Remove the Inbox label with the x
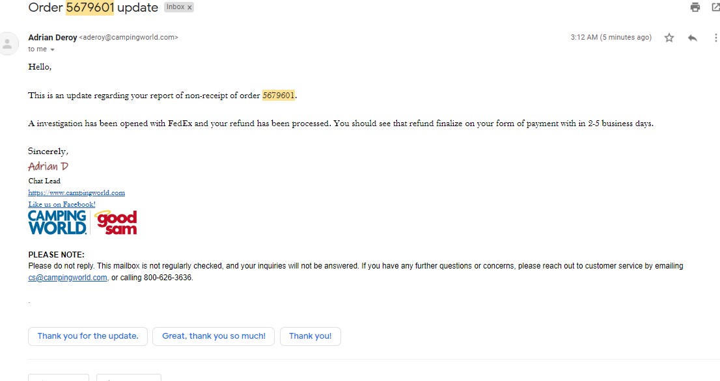720x381 pixels. pyautogui.click(x=189, y=7)
